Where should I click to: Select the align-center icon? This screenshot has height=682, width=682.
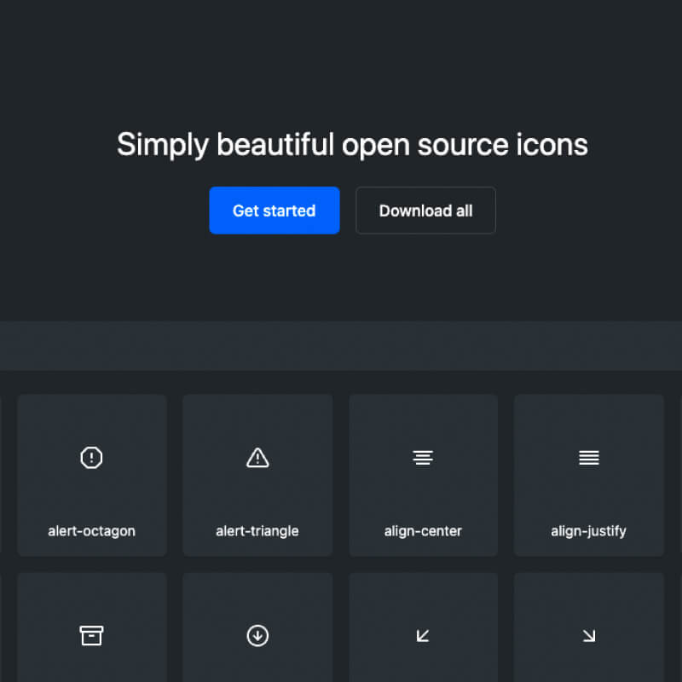click(423, 458)
